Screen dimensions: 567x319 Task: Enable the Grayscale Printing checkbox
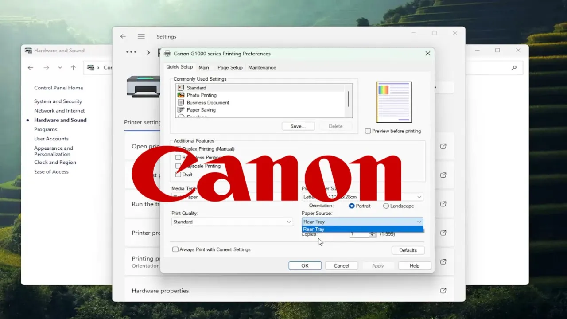pyautogui.click(x=178, y=166)
